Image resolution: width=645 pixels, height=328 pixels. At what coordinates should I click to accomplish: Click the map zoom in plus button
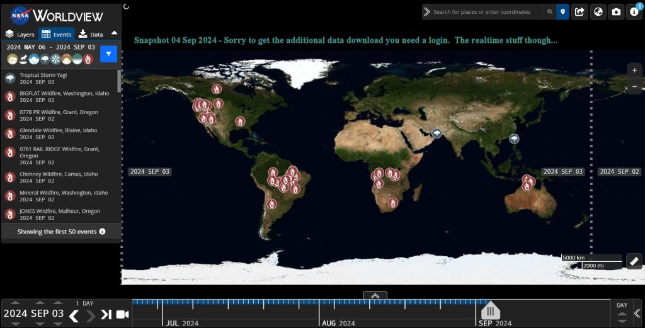point(634,71)
